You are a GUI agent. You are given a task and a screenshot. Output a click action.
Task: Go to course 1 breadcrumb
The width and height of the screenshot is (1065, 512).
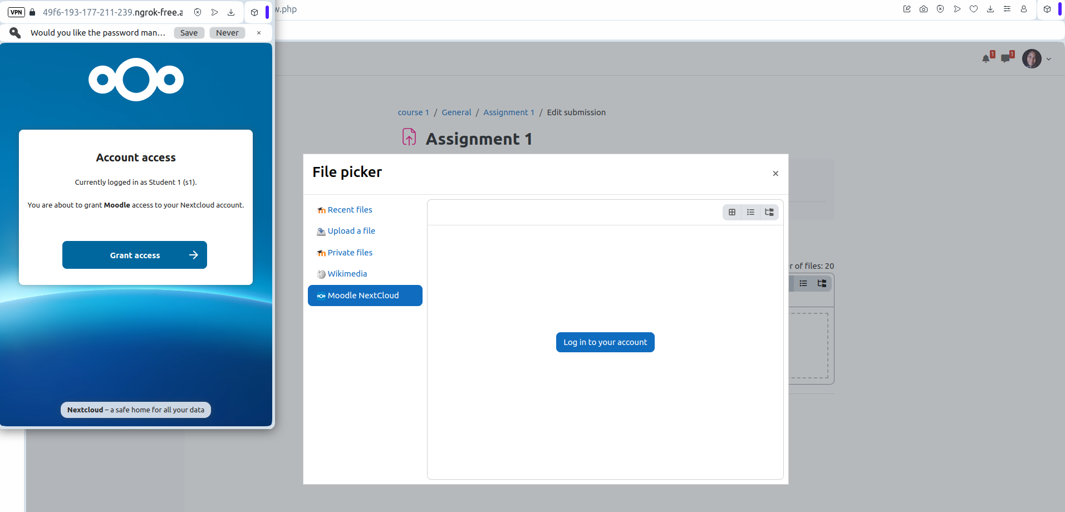[414, 112]
